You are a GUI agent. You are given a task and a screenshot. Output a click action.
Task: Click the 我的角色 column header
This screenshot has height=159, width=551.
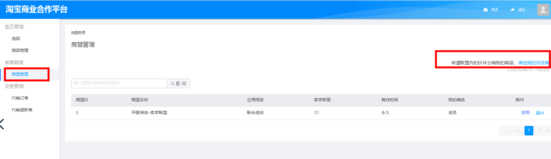click(457, 100)
